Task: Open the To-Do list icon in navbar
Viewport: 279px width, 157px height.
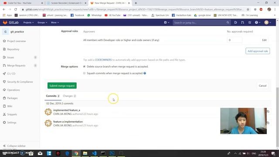Action: point(250,22)
